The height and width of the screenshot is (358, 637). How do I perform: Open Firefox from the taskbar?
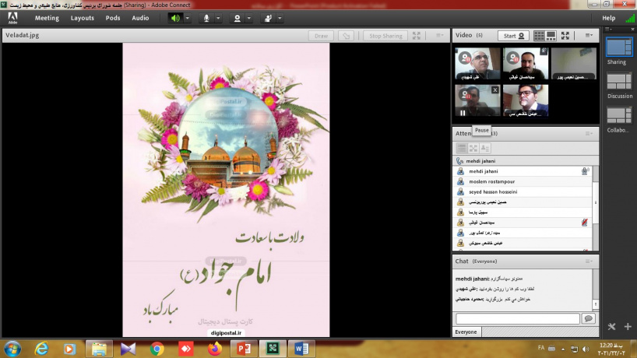coord(214,349)
